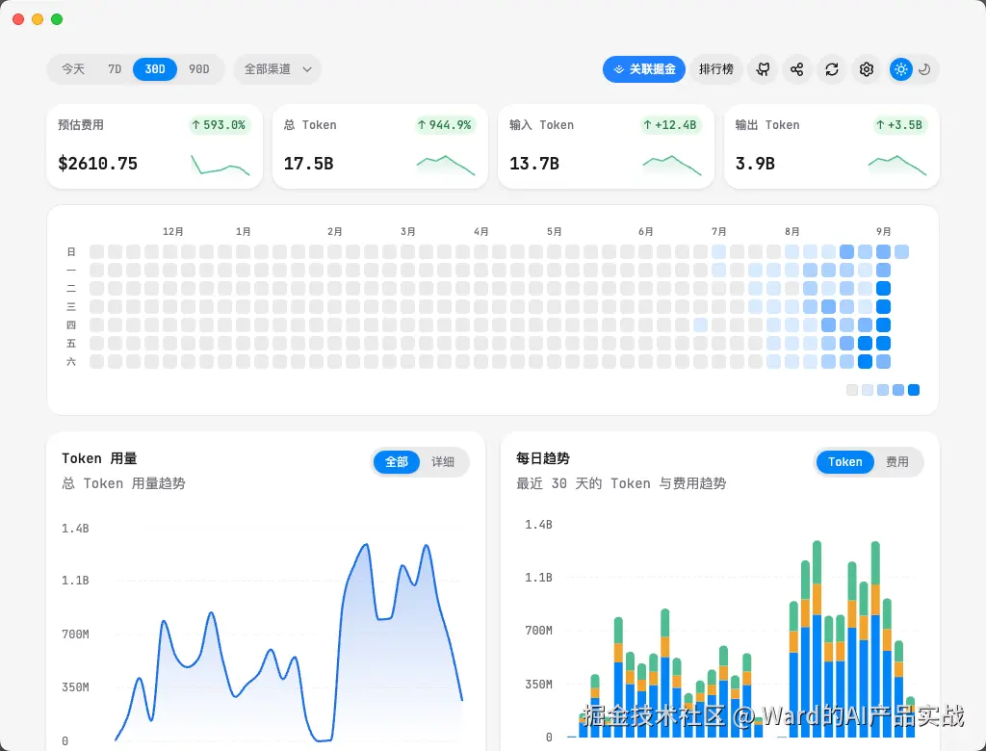Screen dimensions: 986x751
Task: Click the 8月 month label in heatmap
Action: coord(791,231)
